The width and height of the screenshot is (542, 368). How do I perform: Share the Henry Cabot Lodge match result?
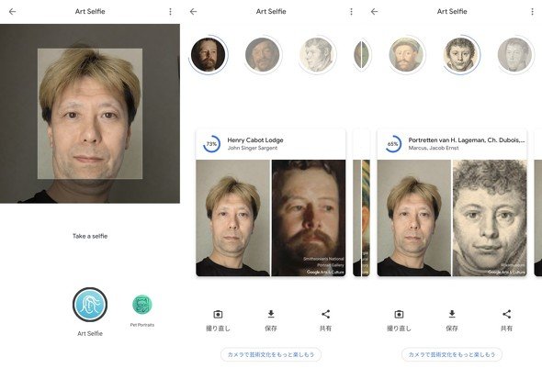pos(325,320)
